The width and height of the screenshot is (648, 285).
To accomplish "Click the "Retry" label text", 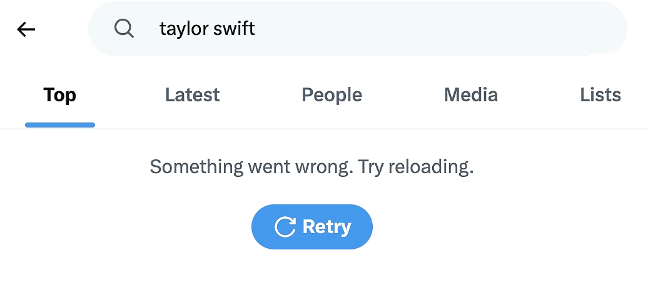I will pyautogui.click(x=327, y=227).
